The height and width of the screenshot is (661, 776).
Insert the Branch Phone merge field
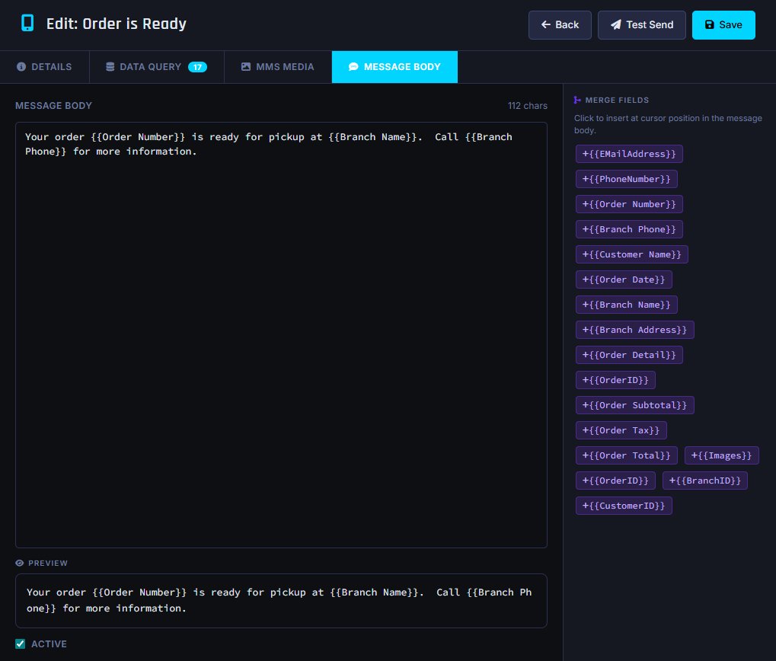[x=629, y=229]
